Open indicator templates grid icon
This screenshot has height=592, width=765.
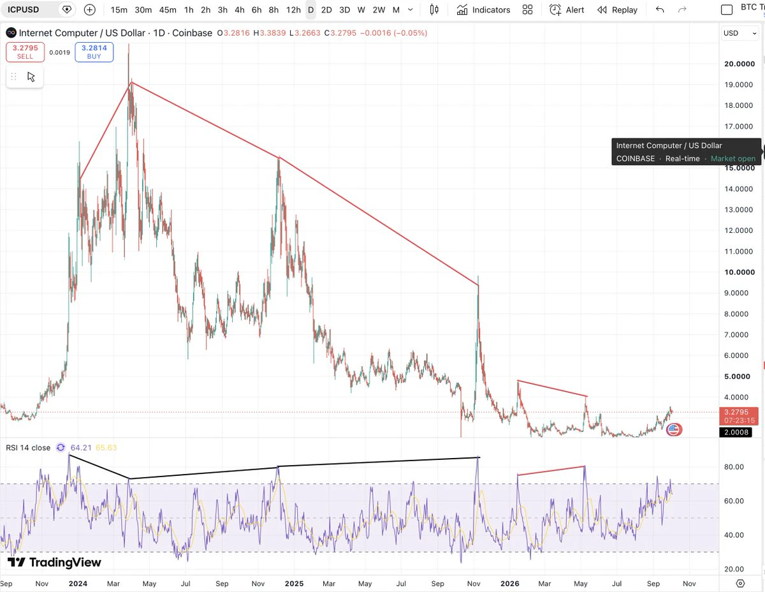(x=527, y=10)
